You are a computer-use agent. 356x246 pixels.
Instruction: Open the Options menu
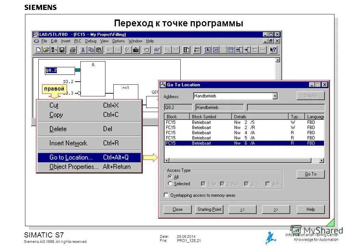118,41
